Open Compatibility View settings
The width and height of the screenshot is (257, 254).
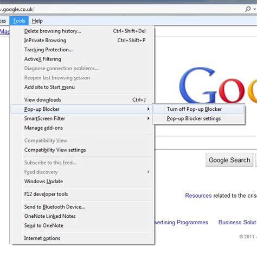pos(82,150)
